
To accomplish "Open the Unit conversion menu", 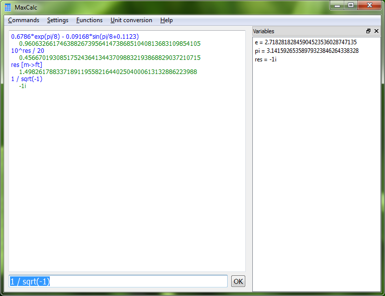I will (131, 20).
